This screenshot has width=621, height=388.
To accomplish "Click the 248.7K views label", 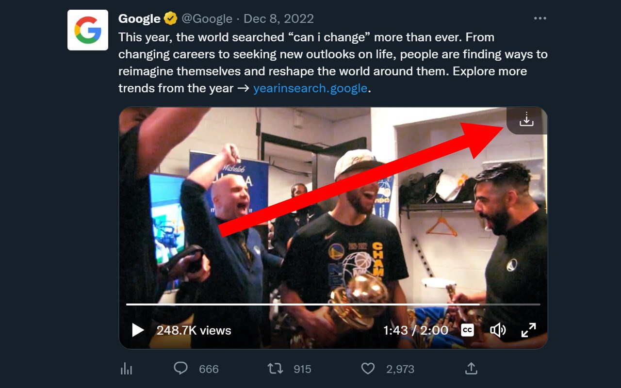I will pos(194,330).
